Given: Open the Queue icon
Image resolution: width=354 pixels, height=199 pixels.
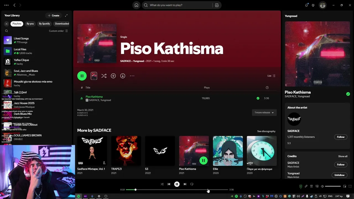Looking at the screenshot, I should 311,186.
